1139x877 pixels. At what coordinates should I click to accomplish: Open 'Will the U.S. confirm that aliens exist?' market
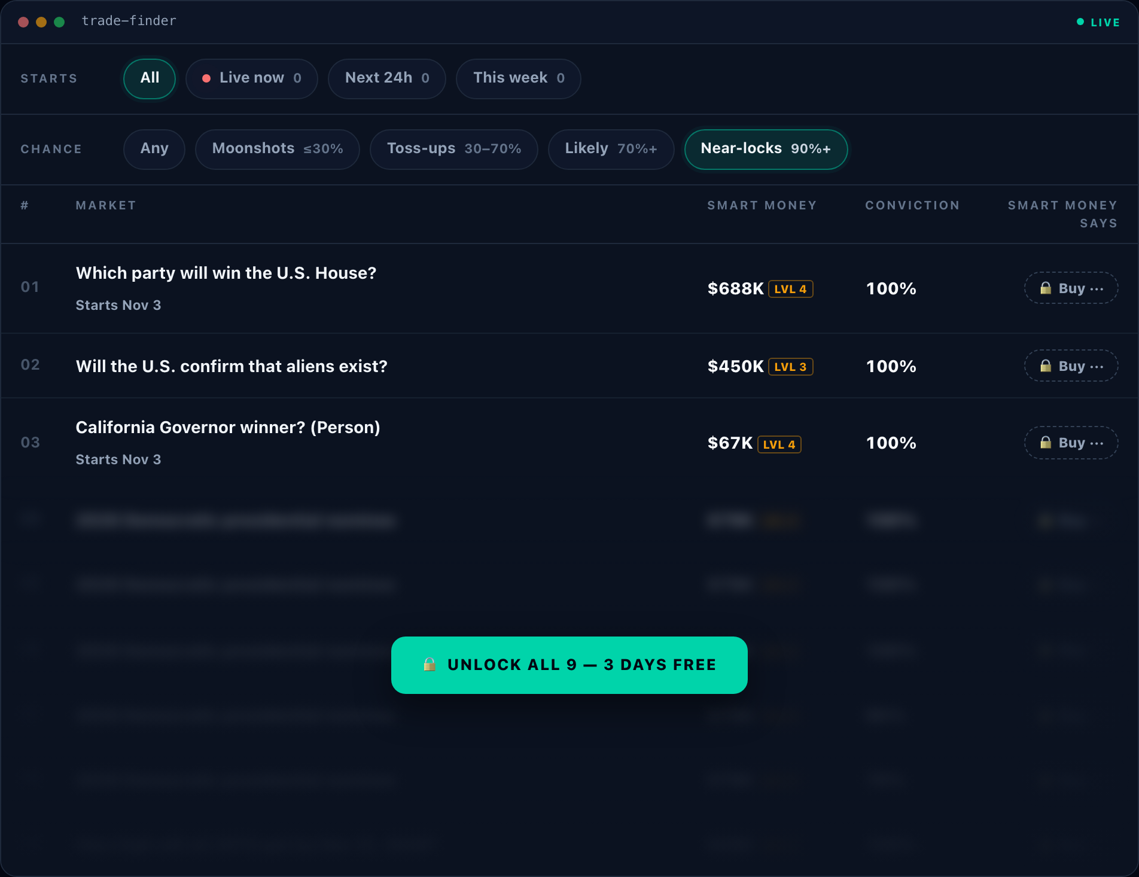point(232,366)
